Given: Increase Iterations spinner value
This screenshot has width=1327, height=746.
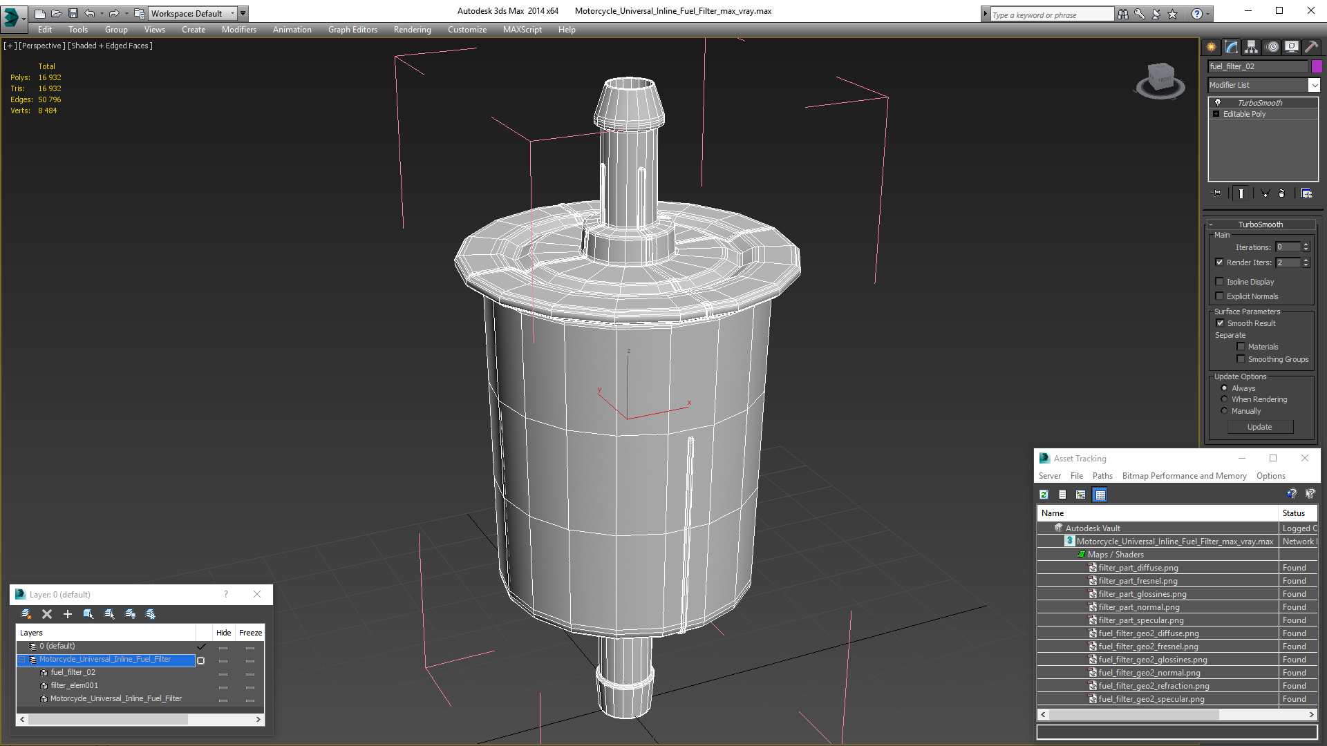Looking at the screenshot, I should [x=1306, y=245].
